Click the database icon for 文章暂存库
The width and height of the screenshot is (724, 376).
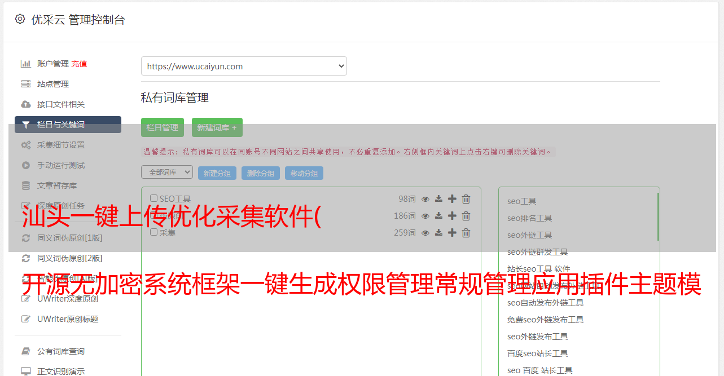(x=26, y=185)
